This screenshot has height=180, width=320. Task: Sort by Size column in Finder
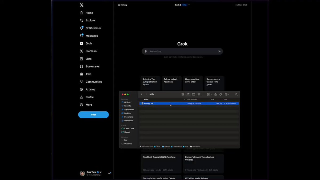point(213,99)
